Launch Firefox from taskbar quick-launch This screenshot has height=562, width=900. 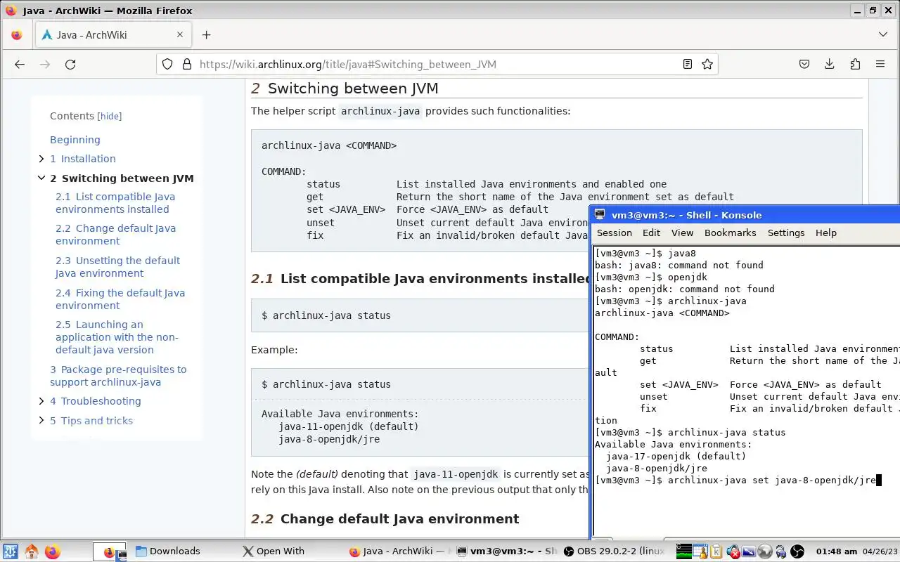(53, 551)
